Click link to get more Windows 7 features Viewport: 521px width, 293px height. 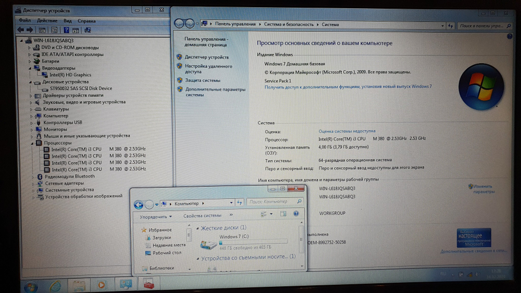pyautogui.click(x=348, y=86)
